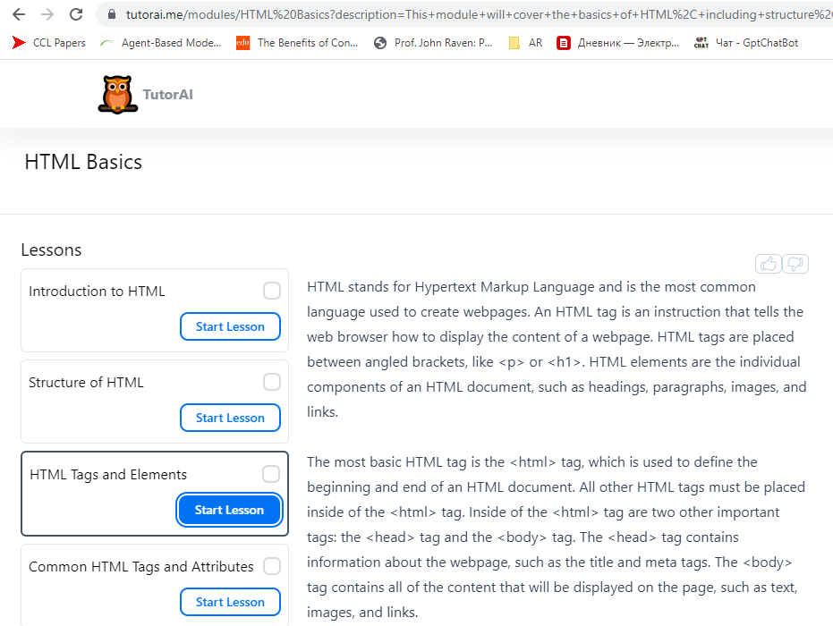Click the padlock site info icon
The image size is (833, 626).
112,14
